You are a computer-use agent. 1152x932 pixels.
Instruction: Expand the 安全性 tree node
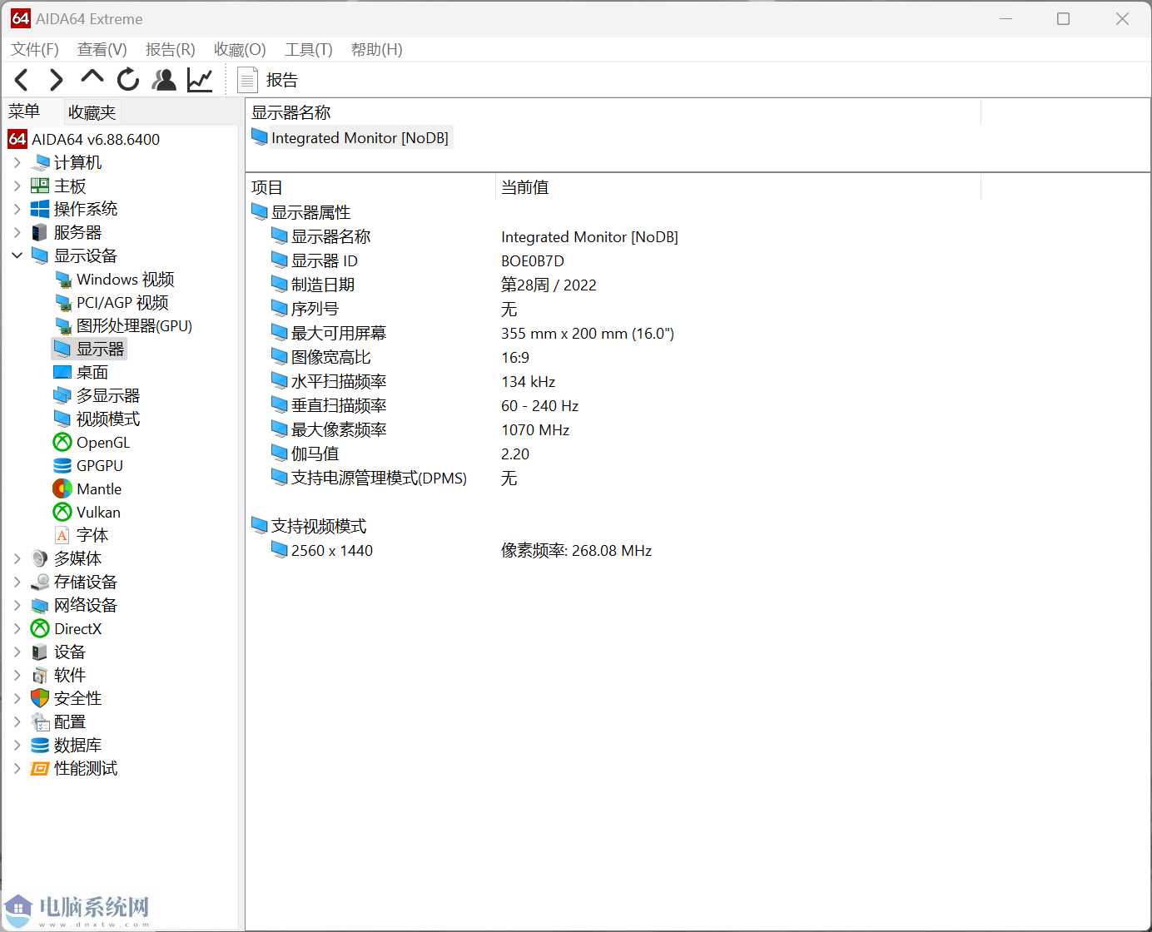(x=17, y=698)
